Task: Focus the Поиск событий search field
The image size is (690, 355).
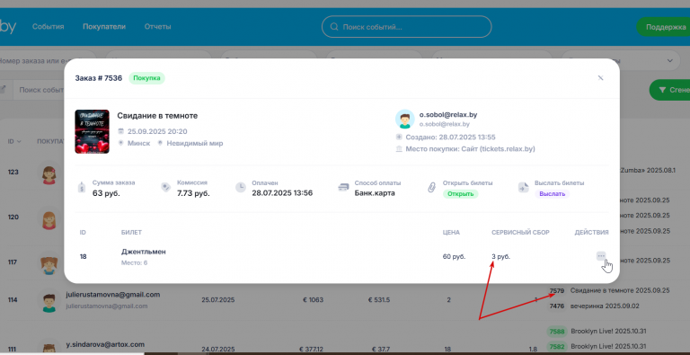Action: tap(407, 27)
